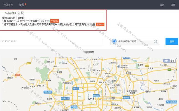
Task: Click the green S32 road shield
Action: tap(169, 70)
